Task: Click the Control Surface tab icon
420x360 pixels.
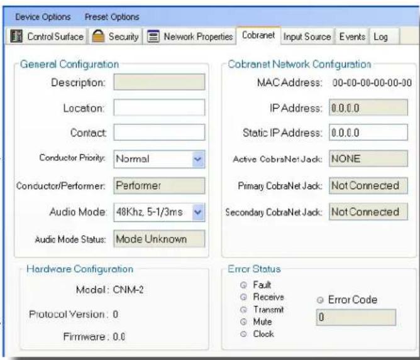Action: [16, 36]
